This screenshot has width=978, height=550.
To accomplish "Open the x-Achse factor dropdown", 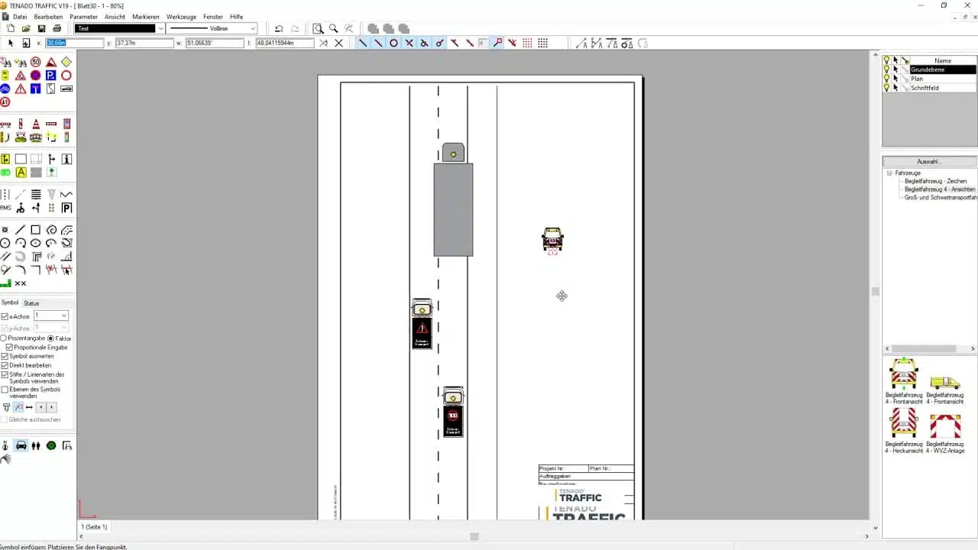I will click(64, 316).
